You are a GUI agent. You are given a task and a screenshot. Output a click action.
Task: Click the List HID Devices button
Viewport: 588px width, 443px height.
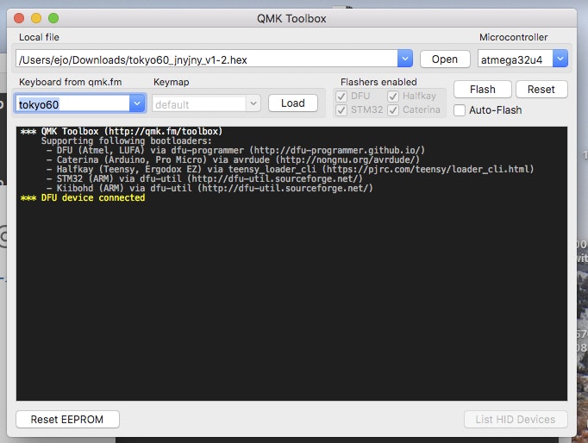[x=516, y=419]
